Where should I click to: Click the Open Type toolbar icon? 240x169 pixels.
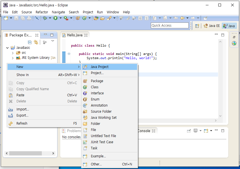(x=96, y=18)
